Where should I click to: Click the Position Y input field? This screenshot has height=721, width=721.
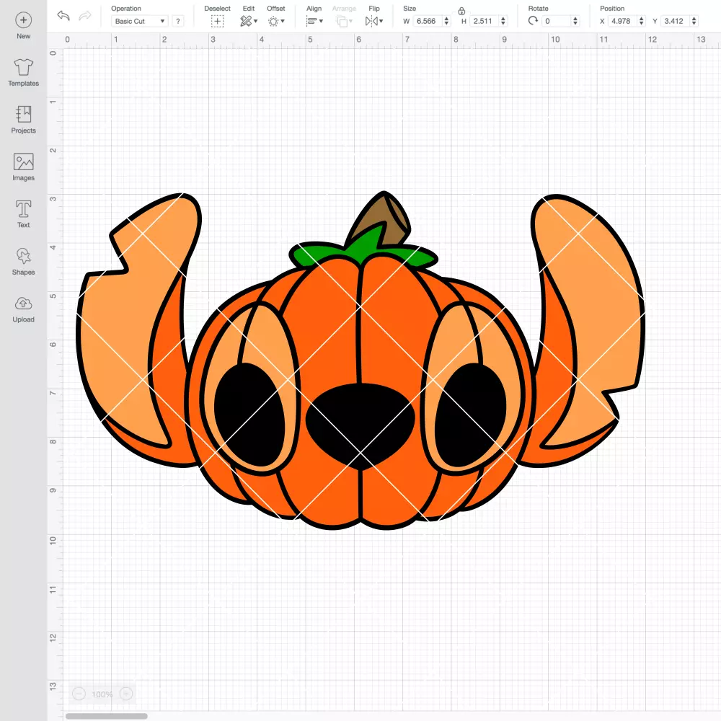tap(675, 21)
